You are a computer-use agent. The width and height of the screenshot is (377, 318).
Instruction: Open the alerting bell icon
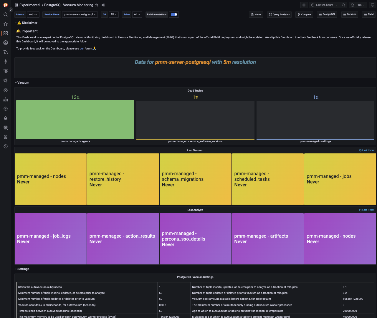point(5,118)
